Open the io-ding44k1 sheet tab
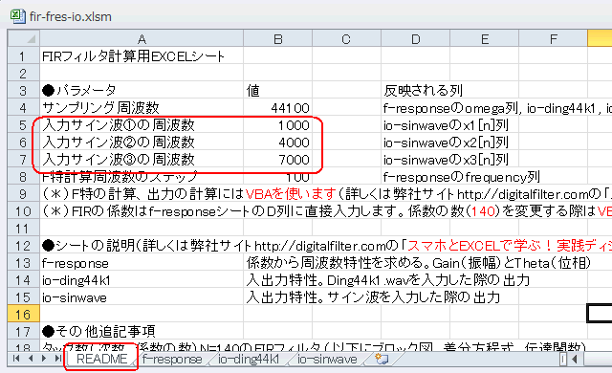This screenshot has width=612, height=373. 249,359
